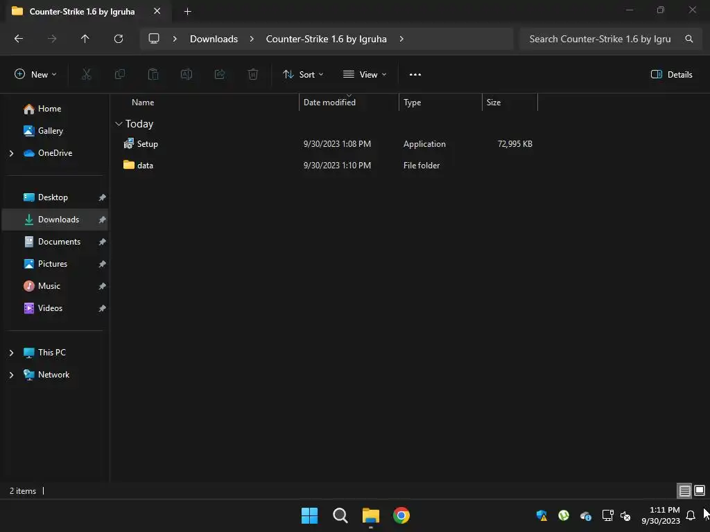Expand the Network tree node

coord(11,375)
